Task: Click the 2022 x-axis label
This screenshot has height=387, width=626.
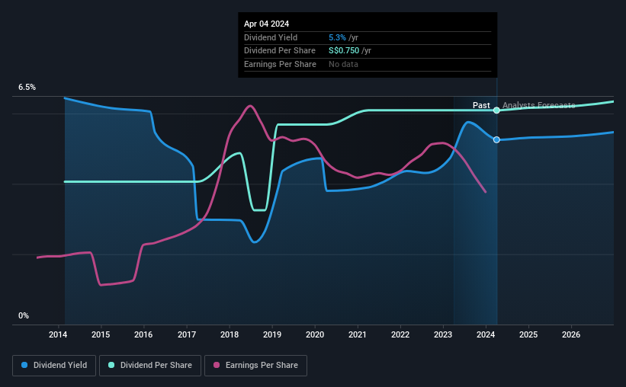Action: tap(400, 334)
